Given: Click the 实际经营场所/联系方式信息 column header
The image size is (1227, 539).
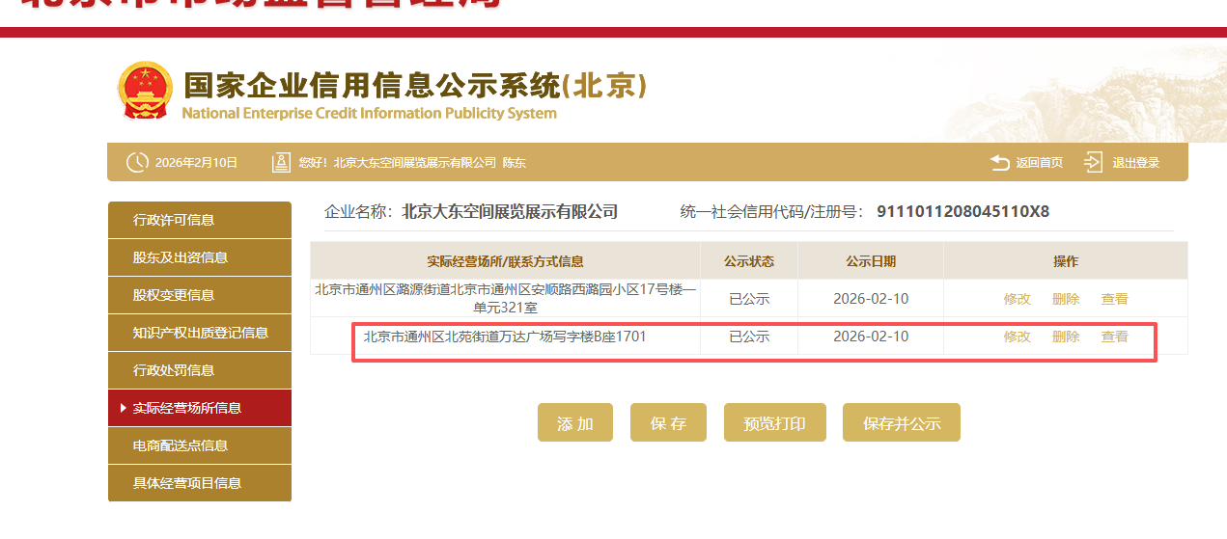Looking at the screenshot, I should (x=505, y=261).
